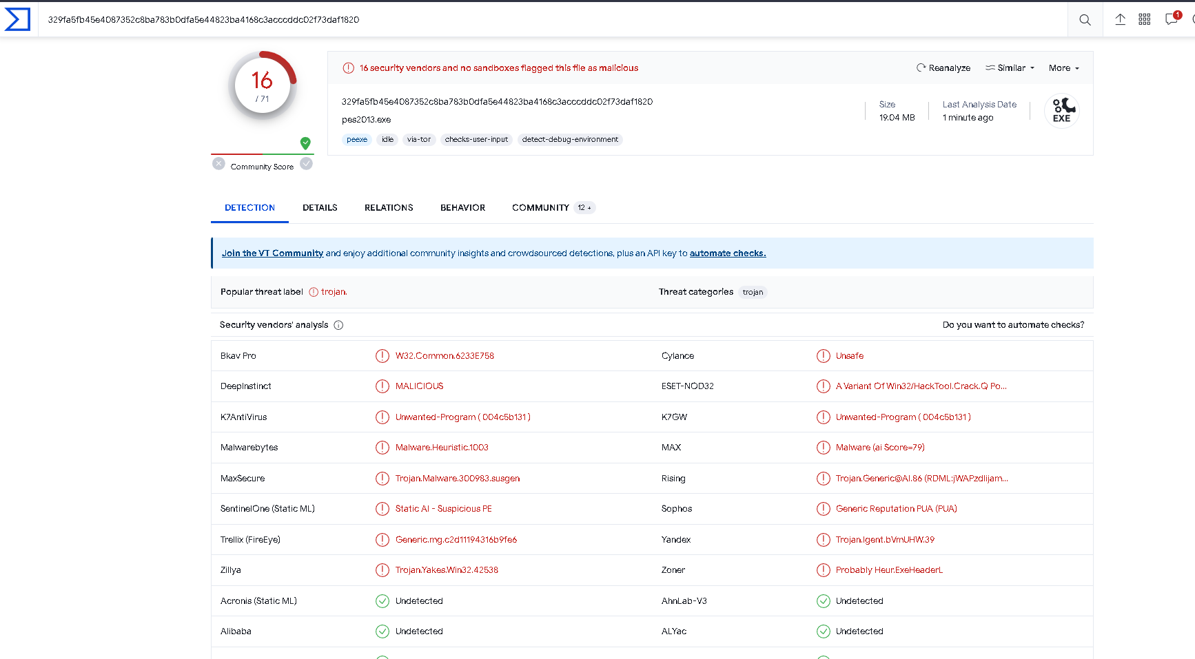Click the detect-debug-environment tag
The image size is (1195, 659).
[570, 140]
